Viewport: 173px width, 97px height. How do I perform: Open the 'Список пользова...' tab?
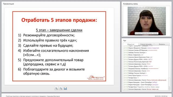click(x=146, y=44)
